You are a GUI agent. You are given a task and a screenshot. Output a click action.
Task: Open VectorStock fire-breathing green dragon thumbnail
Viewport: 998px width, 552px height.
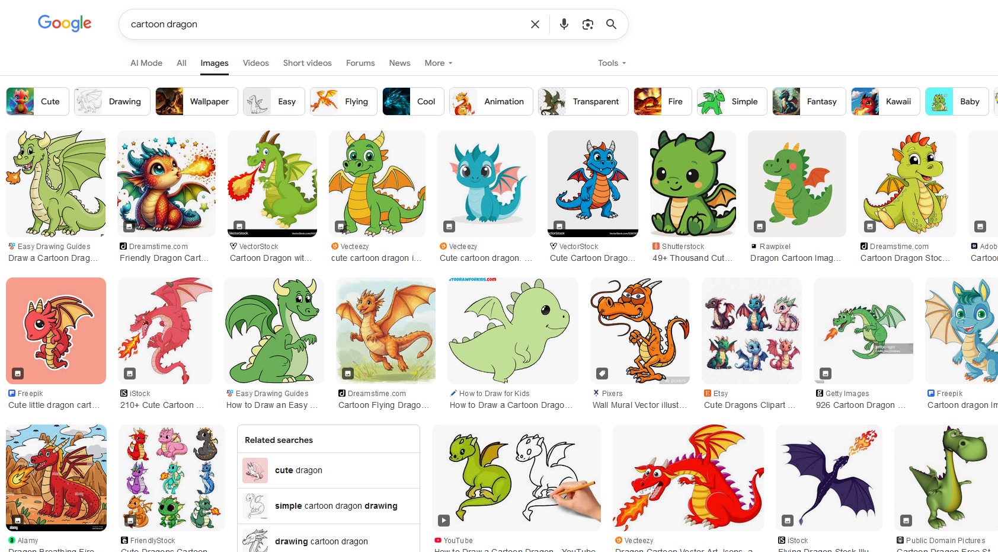[x=273, y=184]
